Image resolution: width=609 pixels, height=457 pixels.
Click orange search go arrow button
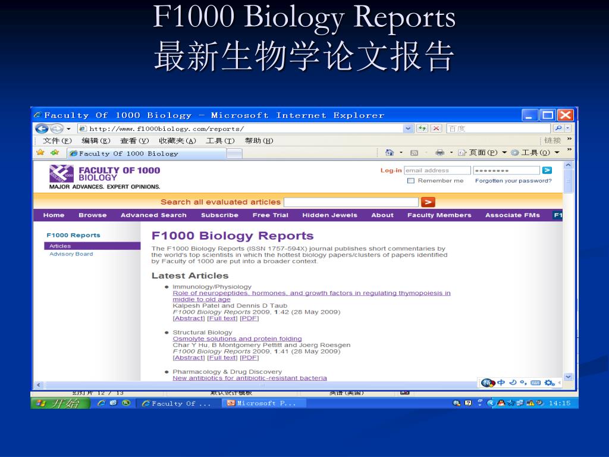click(x=428, y=202)
